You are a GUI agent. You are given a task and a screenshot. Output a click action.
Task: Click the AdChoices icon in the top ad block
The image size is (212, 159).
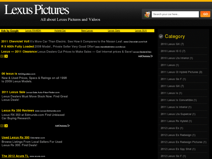tap(152, 56)
